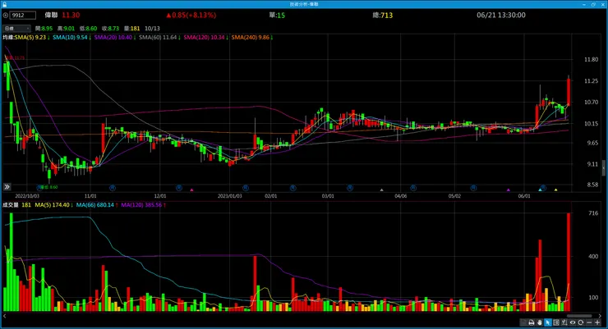Click the blue circle marker before 2023/01/03
The width and height of the screenshot is (608, 329).
(x=179, y=188)
